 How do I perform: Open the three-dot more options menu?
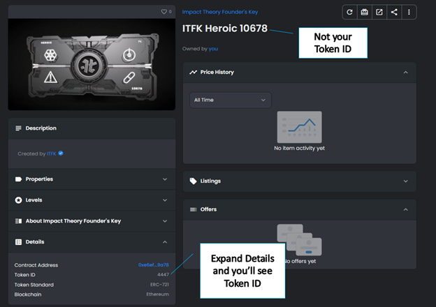click(409, 12)
